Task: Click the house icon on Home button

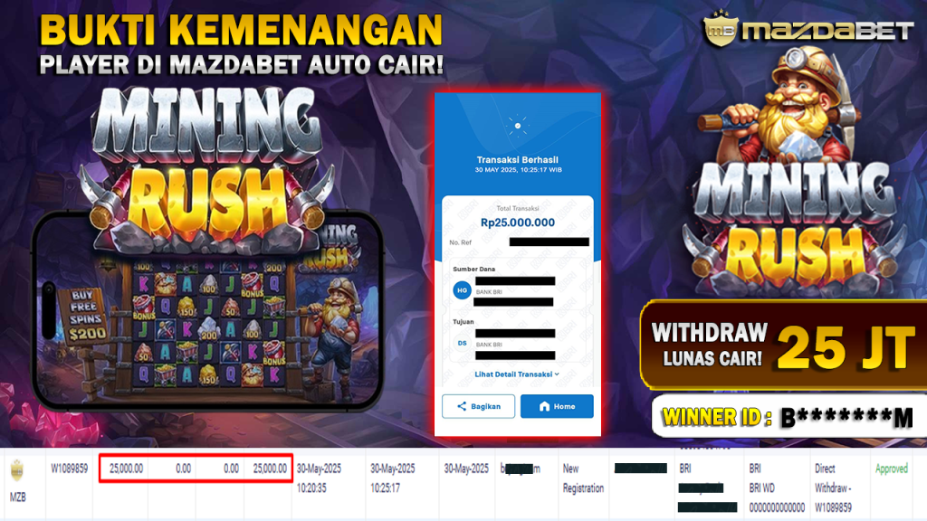Action: [544, 406]
